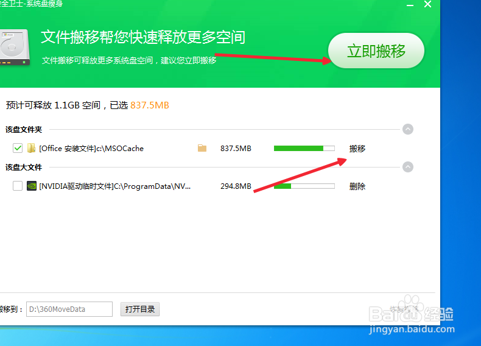Viewport: 481px width, 346px height.
Task: Click the 837.5MB size value in MSOCache row
Action: pos(236,149)
